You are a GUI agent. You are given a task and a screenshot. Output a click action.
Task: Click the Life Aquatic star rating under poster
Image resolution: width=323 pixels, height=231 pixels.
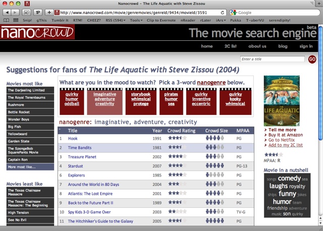point(274,155)
